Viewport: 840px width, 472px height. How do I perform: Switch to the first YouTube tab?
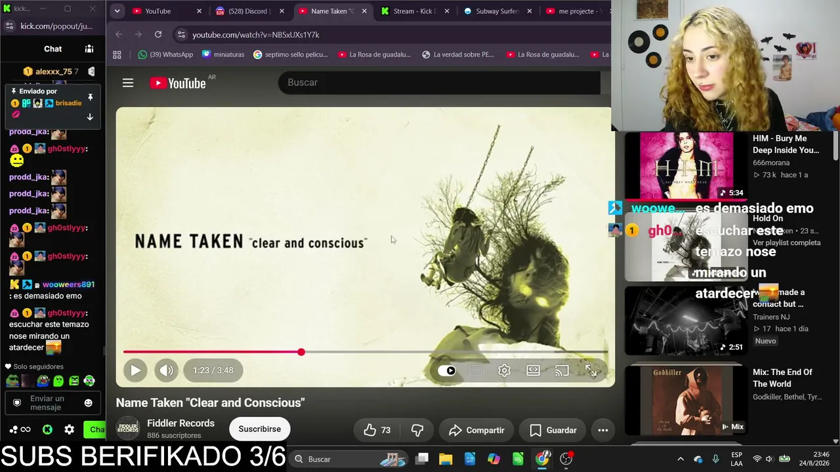pyautogui.click(x=167, y=11)
